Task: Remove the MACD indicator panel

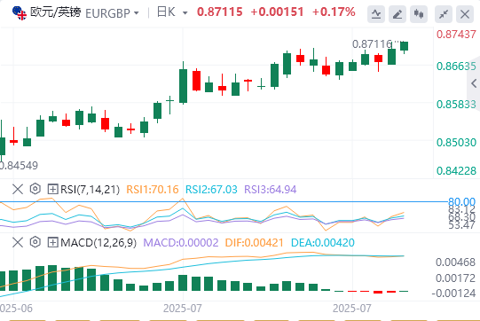Action: 18,242
